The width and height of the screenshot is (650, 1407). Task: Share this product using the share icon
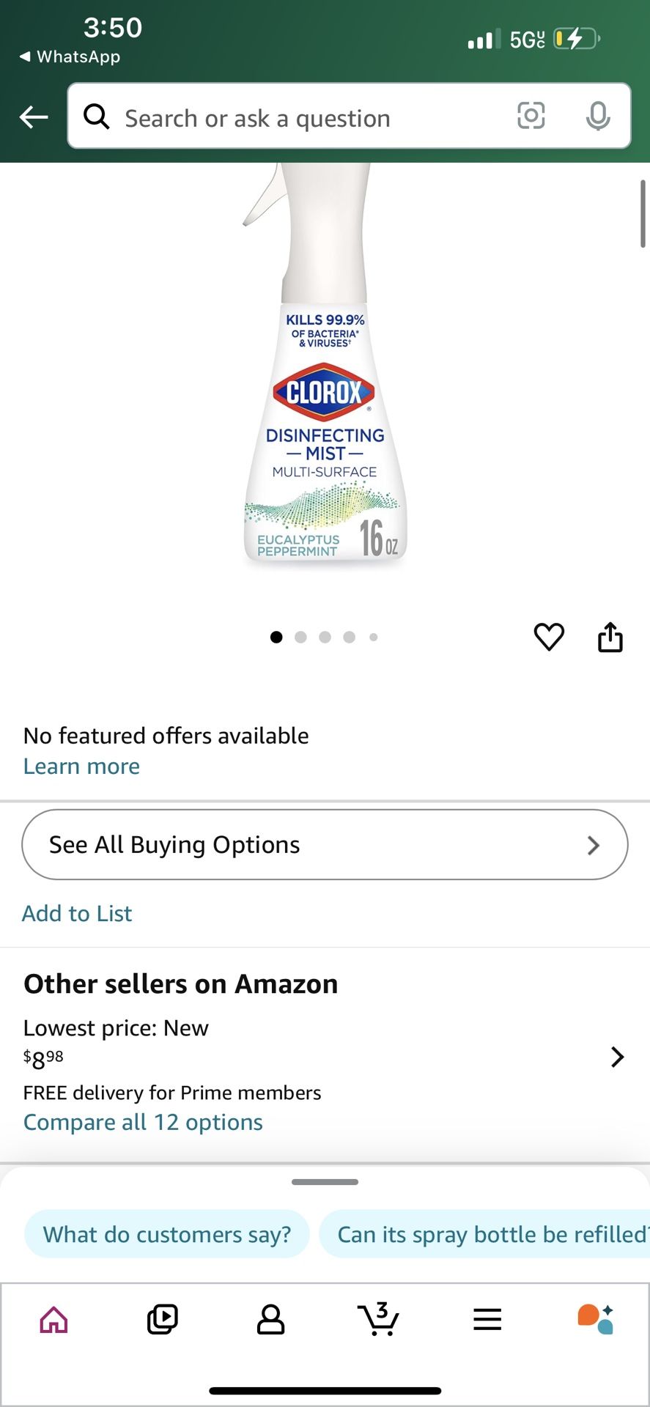[610, 637]
